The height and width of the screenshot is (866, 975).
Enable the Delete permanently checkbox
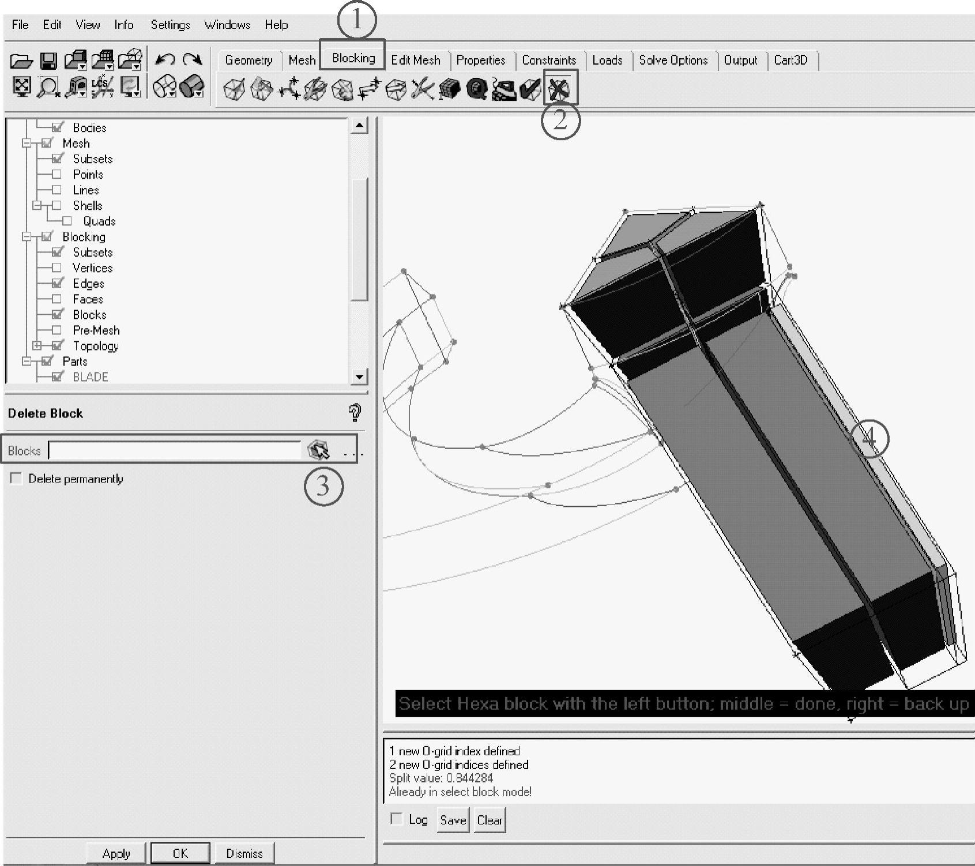pos(16,479)
